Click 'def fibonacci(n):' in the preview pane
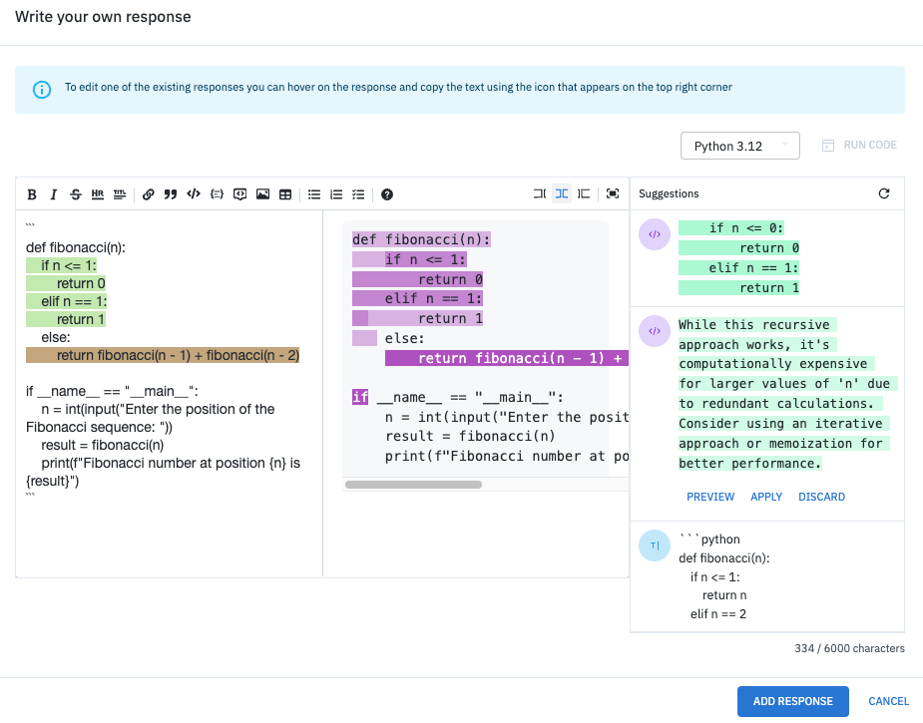This screenshot has height=723, width=923. tap(421, 239)
